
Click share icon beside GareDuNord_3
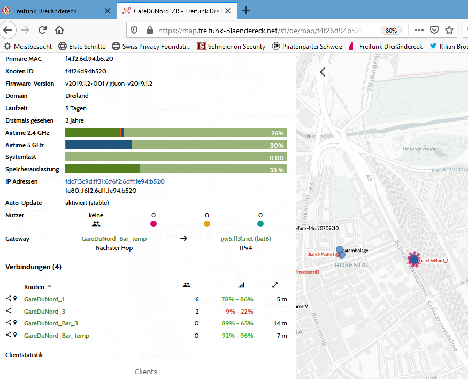9,310
